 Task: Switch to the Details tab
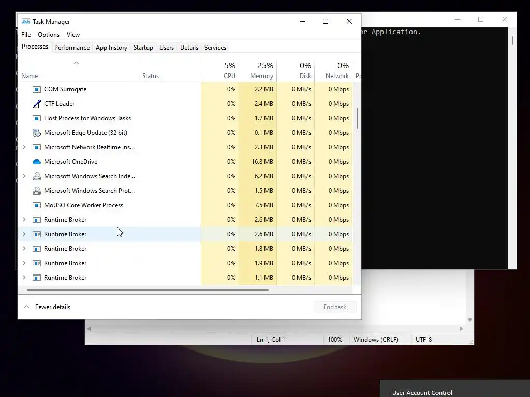[x=189, y=48]
